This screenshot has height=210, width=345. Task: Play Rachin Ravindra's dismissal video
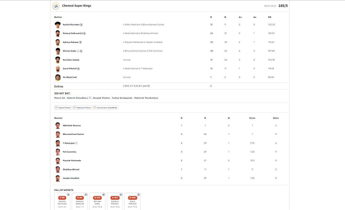click(81, 25)
